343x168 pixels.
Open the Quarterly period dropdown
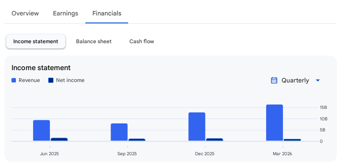click(295, 80)
